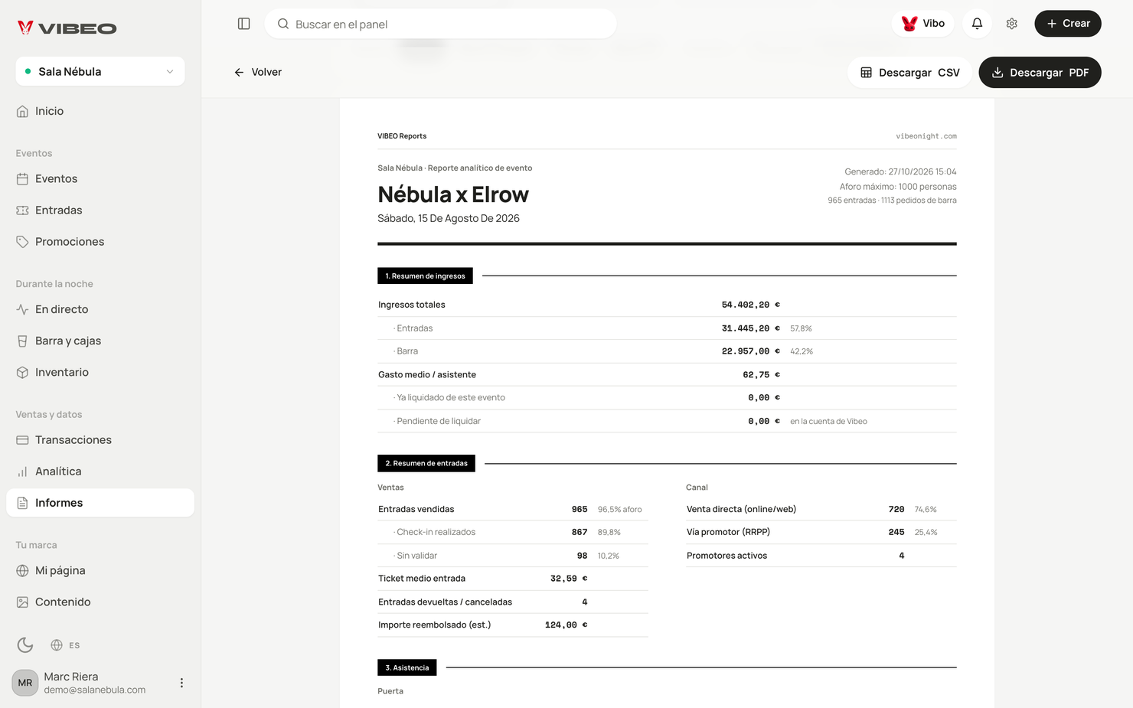Click the vibeonight.com text in report header
Viewport: 1133px width, 708px height.
click(926, 136)
